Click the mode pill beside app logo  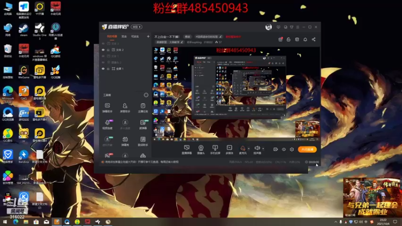point(136,27)
